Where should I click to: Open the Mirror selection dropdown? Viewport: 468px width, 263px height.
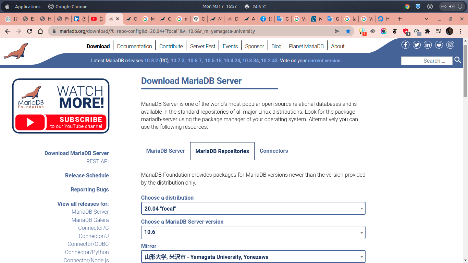point(253,256)
